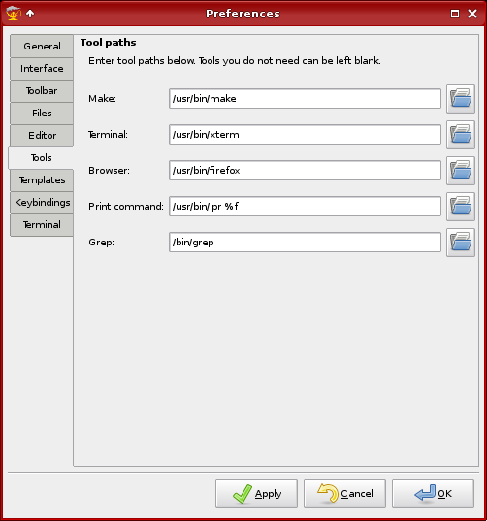Open the Keybindings tab
The height and width of the screenshot is (521, 487).
pyautogui.click(x=42, y=203)
